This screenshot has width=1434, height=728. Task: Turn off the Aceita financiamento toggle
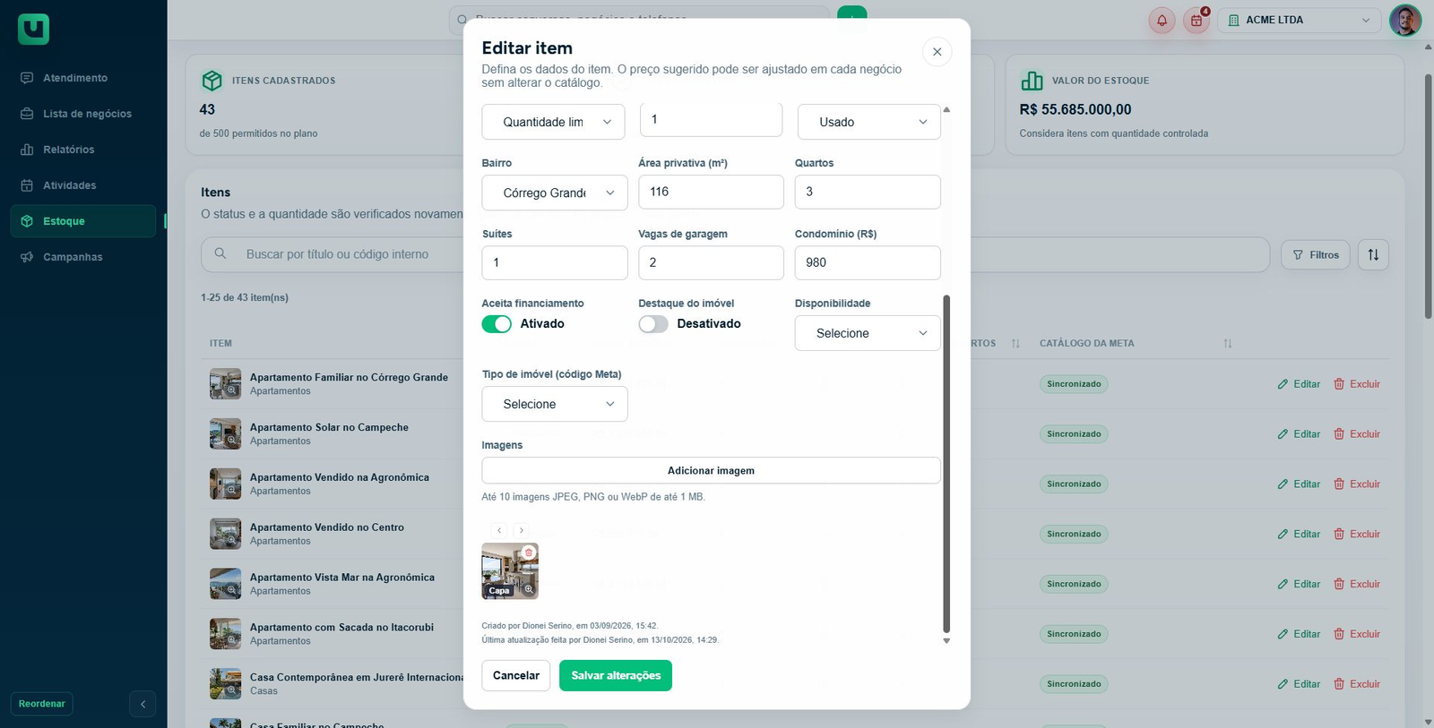497,324
